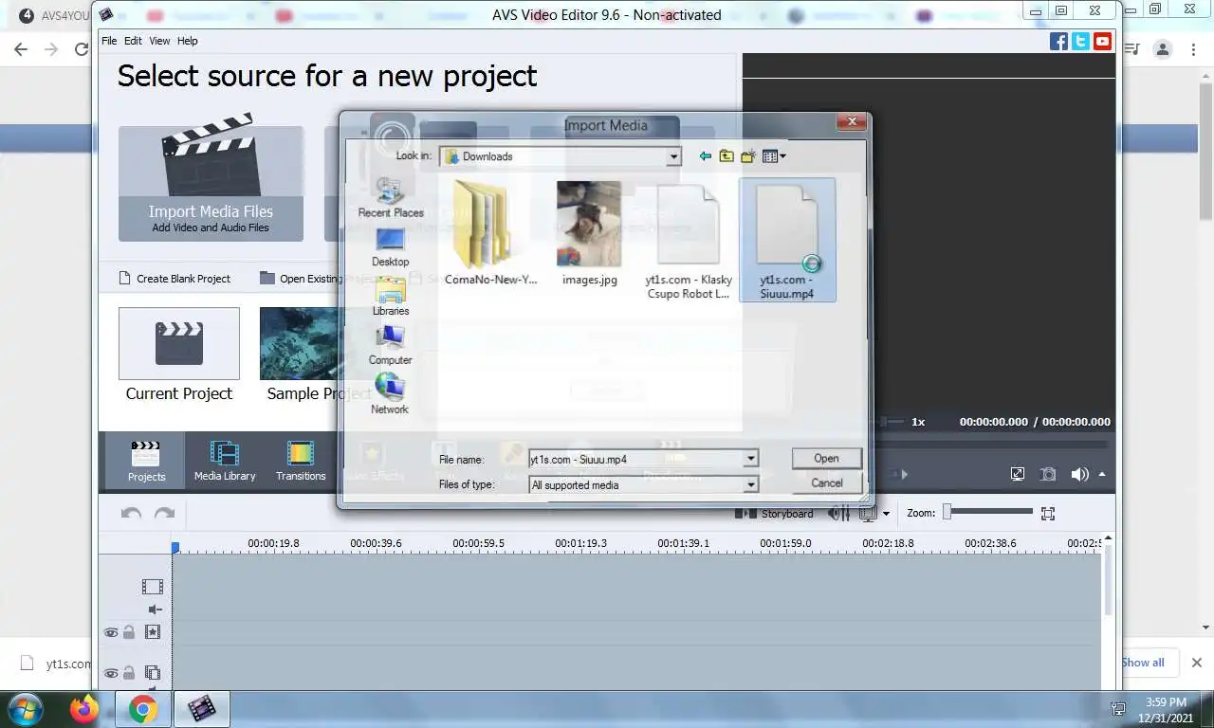Viewport: 1214px width, 728px height.
Task: Open the File name combo box arrow
Action: point(750,459)
